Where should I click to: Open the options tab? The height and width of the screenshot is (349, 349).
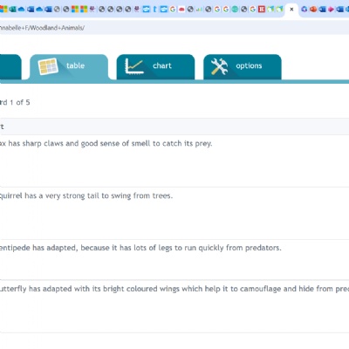(243, 66)
